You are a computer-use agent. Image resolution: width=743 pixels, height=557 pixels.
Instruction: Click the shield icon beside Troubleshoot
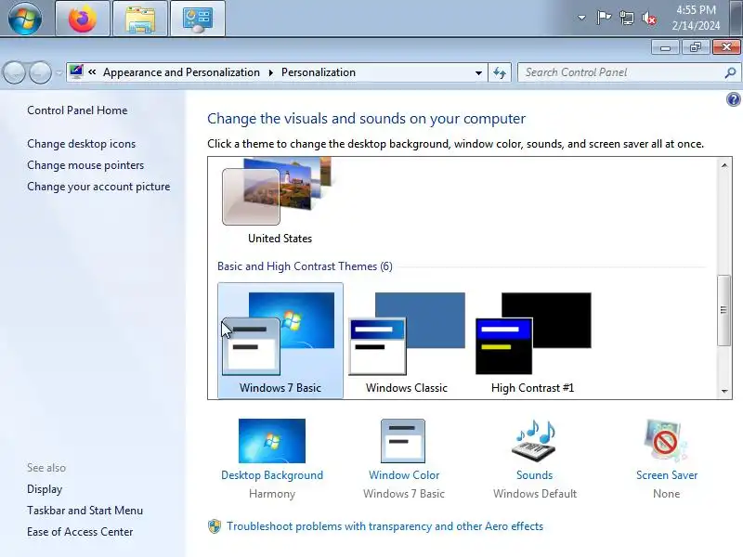215,526
